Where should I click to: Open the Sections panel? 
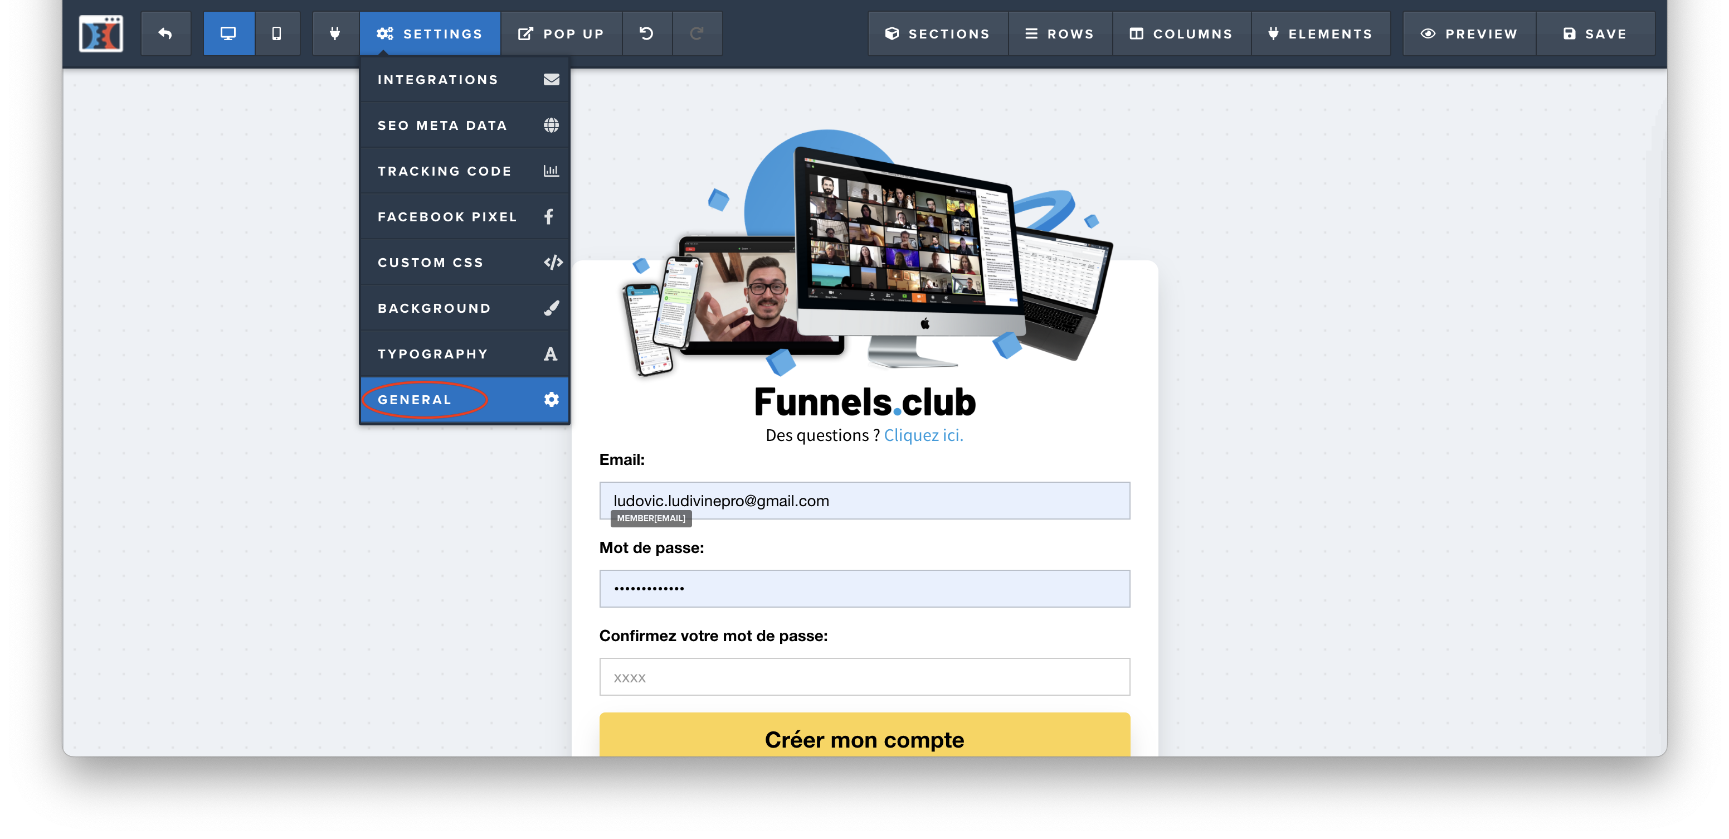[x=937, y=33]
